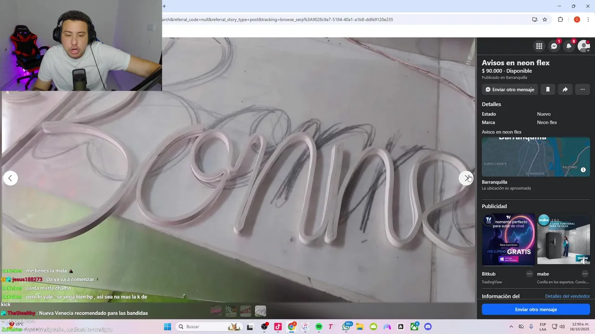
Task: Click the taskbar Buscar search box
Action: (209, 327)
